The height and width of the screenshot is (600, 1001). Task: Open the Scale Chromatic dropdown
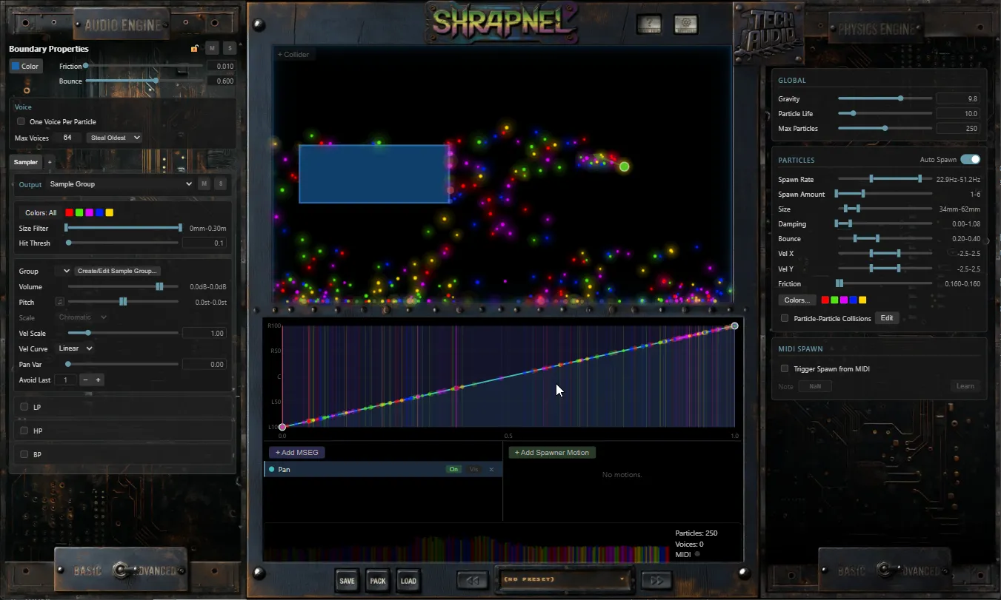[83, 317]
